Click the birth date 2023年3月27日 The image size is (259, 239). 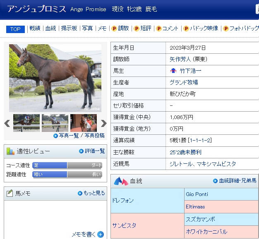coord(187,48)
